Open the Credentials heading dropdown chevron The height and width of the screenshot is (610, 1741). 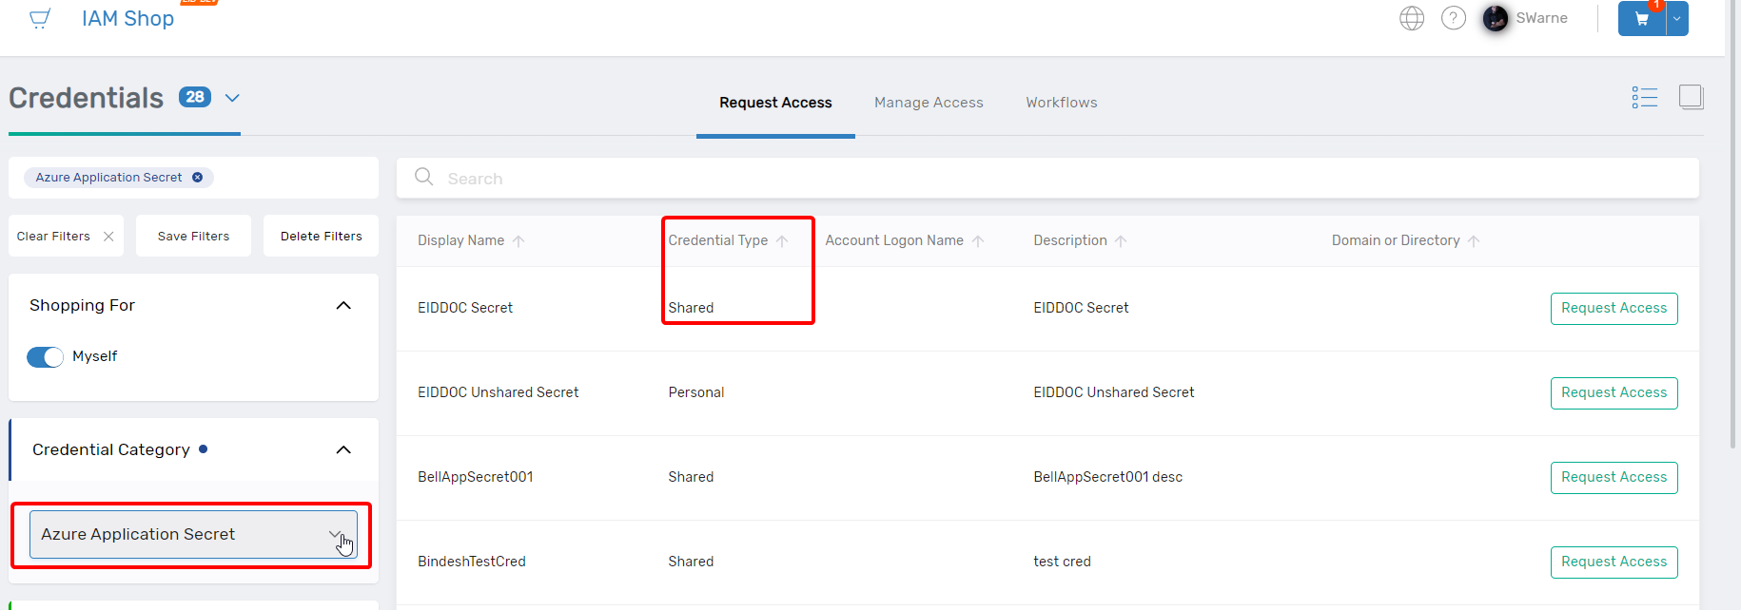(x=232, y=98)
